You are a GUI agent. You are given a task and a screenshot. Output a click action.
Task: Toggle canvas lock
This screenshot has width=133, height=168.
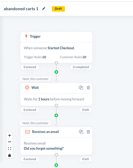click(9, 155)
